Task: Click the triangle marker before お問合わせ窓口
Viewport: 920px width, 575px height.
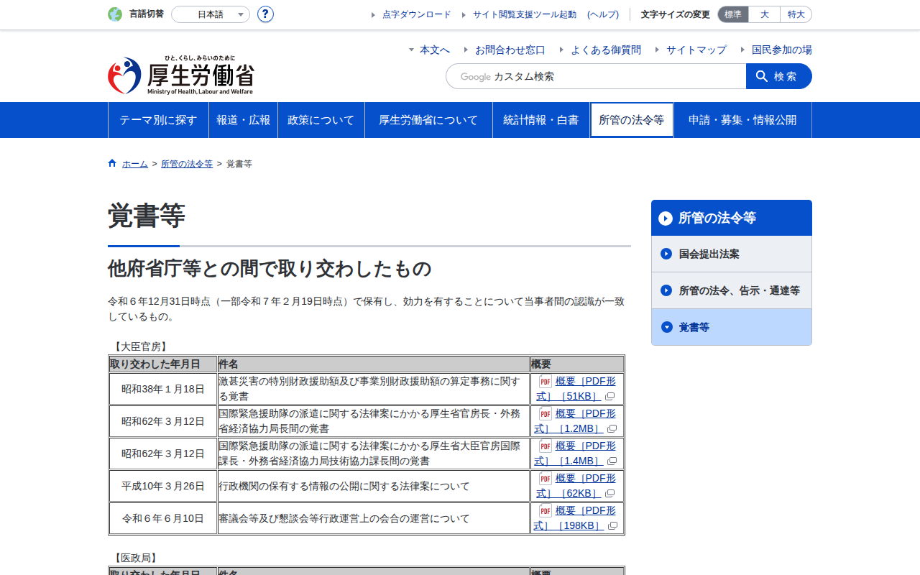Action: tap(466, 50)
